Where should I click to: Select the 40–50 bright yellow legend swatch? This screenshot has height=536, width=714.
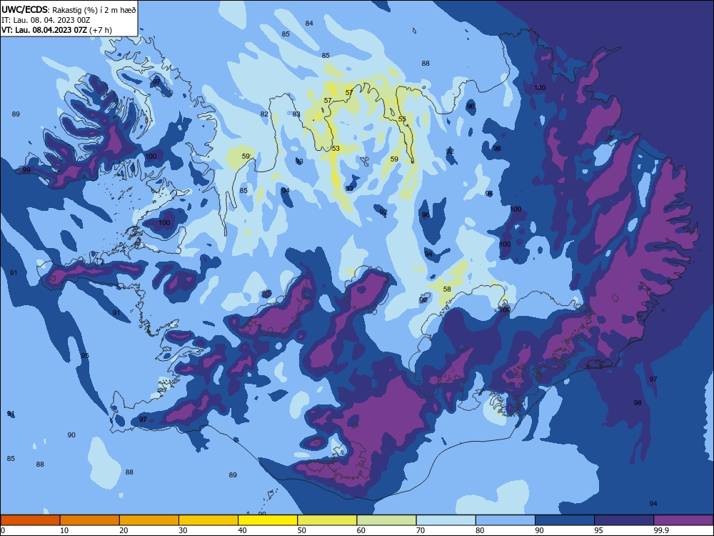click(x=268, y=520)
